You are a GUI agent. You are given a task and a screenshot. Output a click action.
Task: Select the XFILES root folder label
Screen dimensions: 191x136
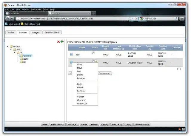click(x=16, y=47)
